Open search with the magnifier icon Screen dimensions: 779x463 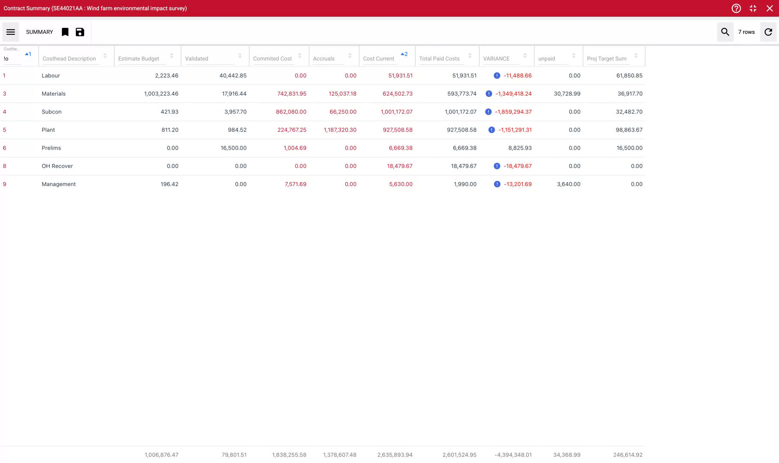725,32
